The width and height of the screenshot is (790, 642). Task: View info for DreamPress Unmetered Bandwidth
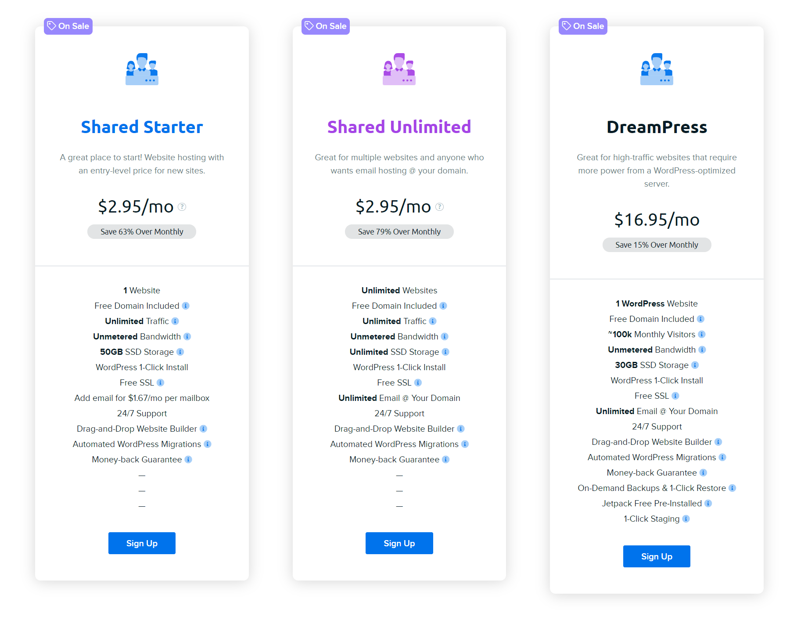[x=702, y=350]
